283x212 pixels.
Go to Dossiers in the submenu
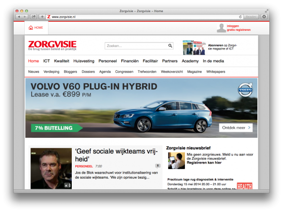(88, 72)
